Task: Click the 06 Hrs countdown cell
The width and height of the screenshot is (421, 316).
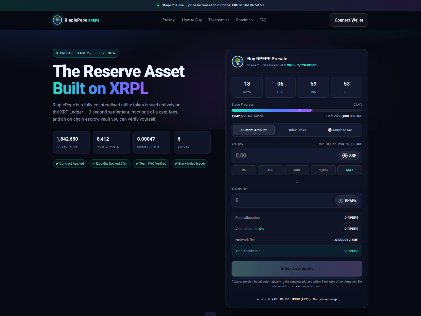Action: (x=280, y=87)
